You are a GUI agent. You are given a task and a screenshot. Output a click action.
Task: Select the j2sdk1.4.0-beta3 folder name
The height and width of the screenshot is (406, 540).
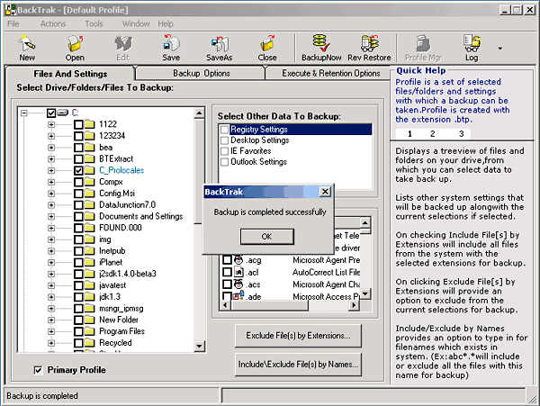coord(128,274)
